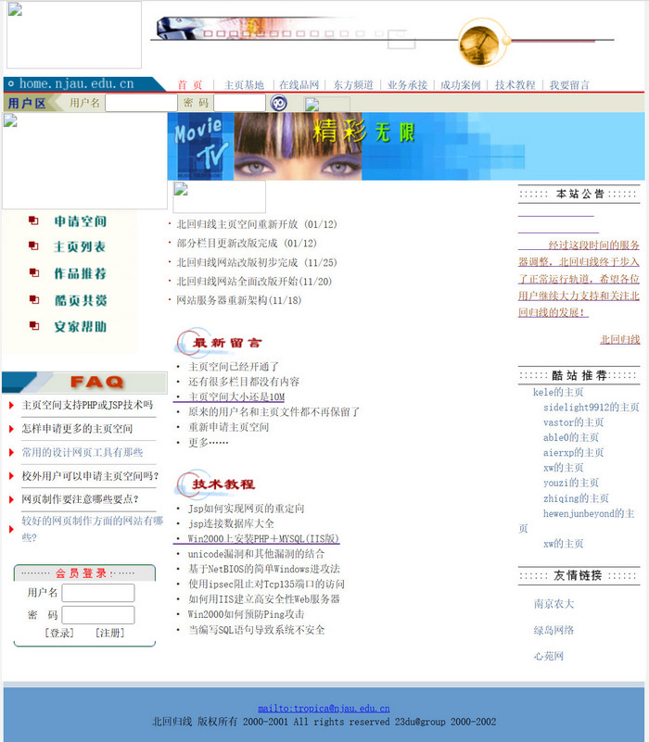Image resolution: width=649 pixels, height=742 pixels.
Task: Open the 主页列表 sidebar item
Action: pyautogui.click(x=80, y=247)
